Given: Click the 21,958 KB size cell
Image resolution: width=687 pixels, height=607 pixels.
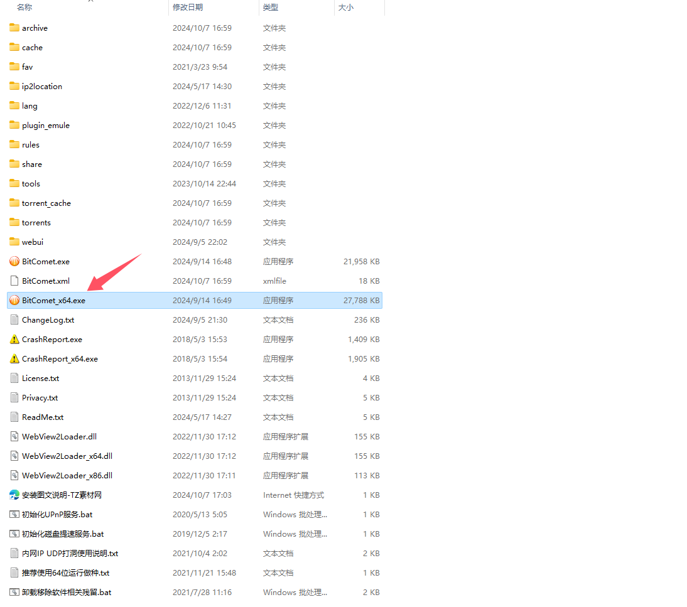Looking at the screenshot, I should coord(362,262).
